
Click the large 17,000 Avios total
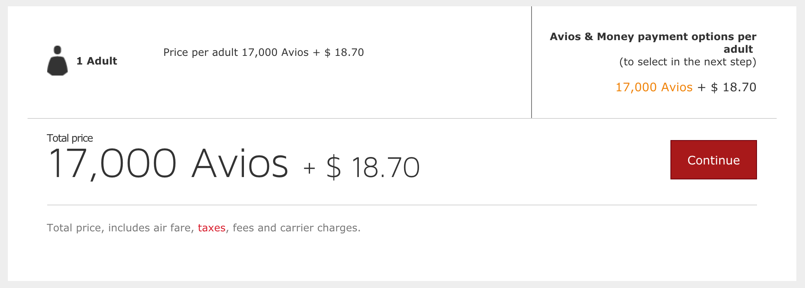168,163
